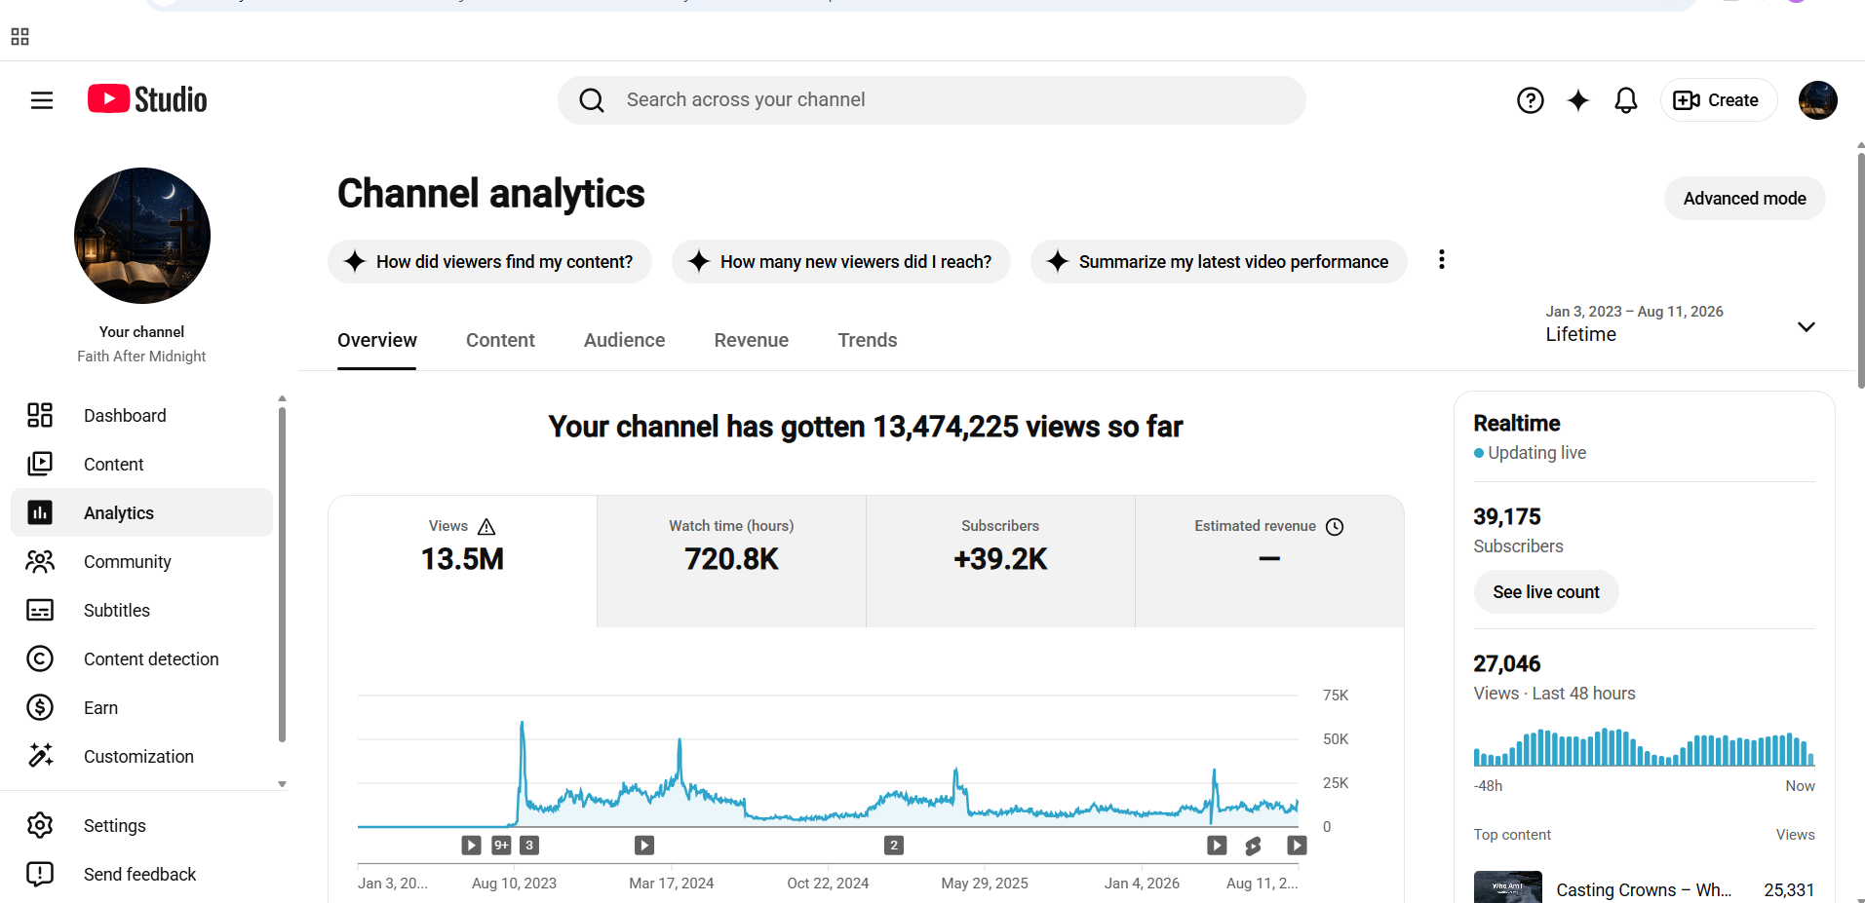The image size is (1865, 903).
Task: Click the Advanced mode button
Action: point(1744,199)
